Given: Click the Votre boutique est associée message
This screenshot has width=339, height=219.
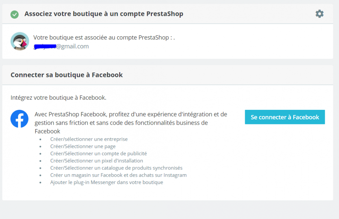Looking at the screenshot, I should pyautogui.click(x=104, y=38).
